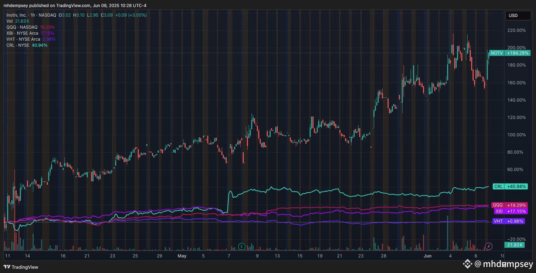The image size is (536, 273).
Task: Click the close value C3.09
Action: point(107,15)
